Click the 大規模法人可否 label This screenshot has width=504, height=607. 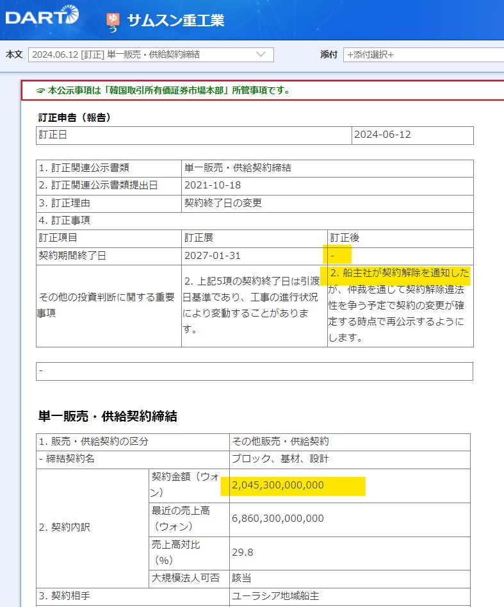(186, 578)
